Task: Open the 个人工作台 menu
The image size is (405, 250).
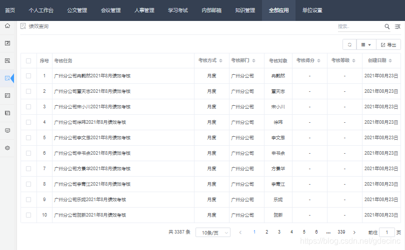Action: [x=41, y=10]
